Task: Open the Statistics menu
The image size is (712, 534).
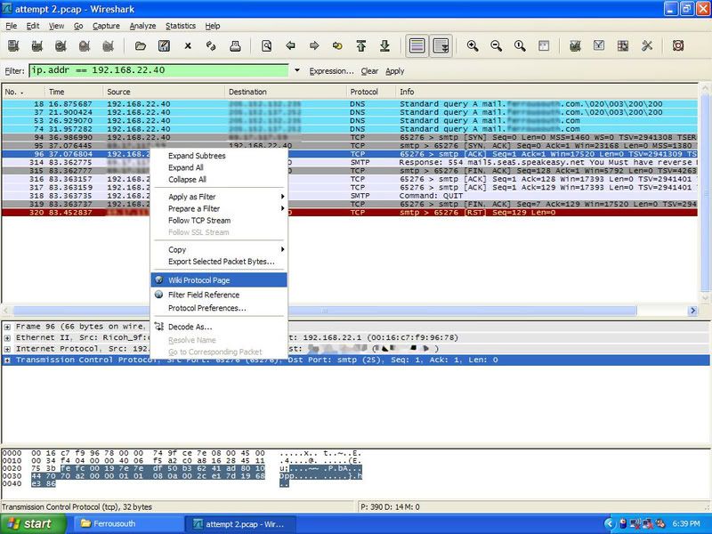Action: tap(181, 26)
